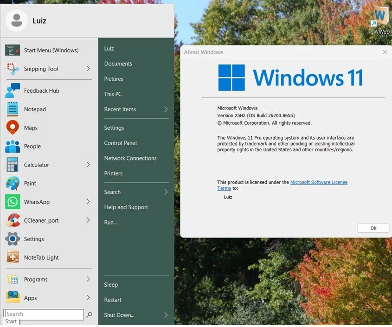Put the computer to Sleep
392x327 pixels.
click(x=111, y=285)
